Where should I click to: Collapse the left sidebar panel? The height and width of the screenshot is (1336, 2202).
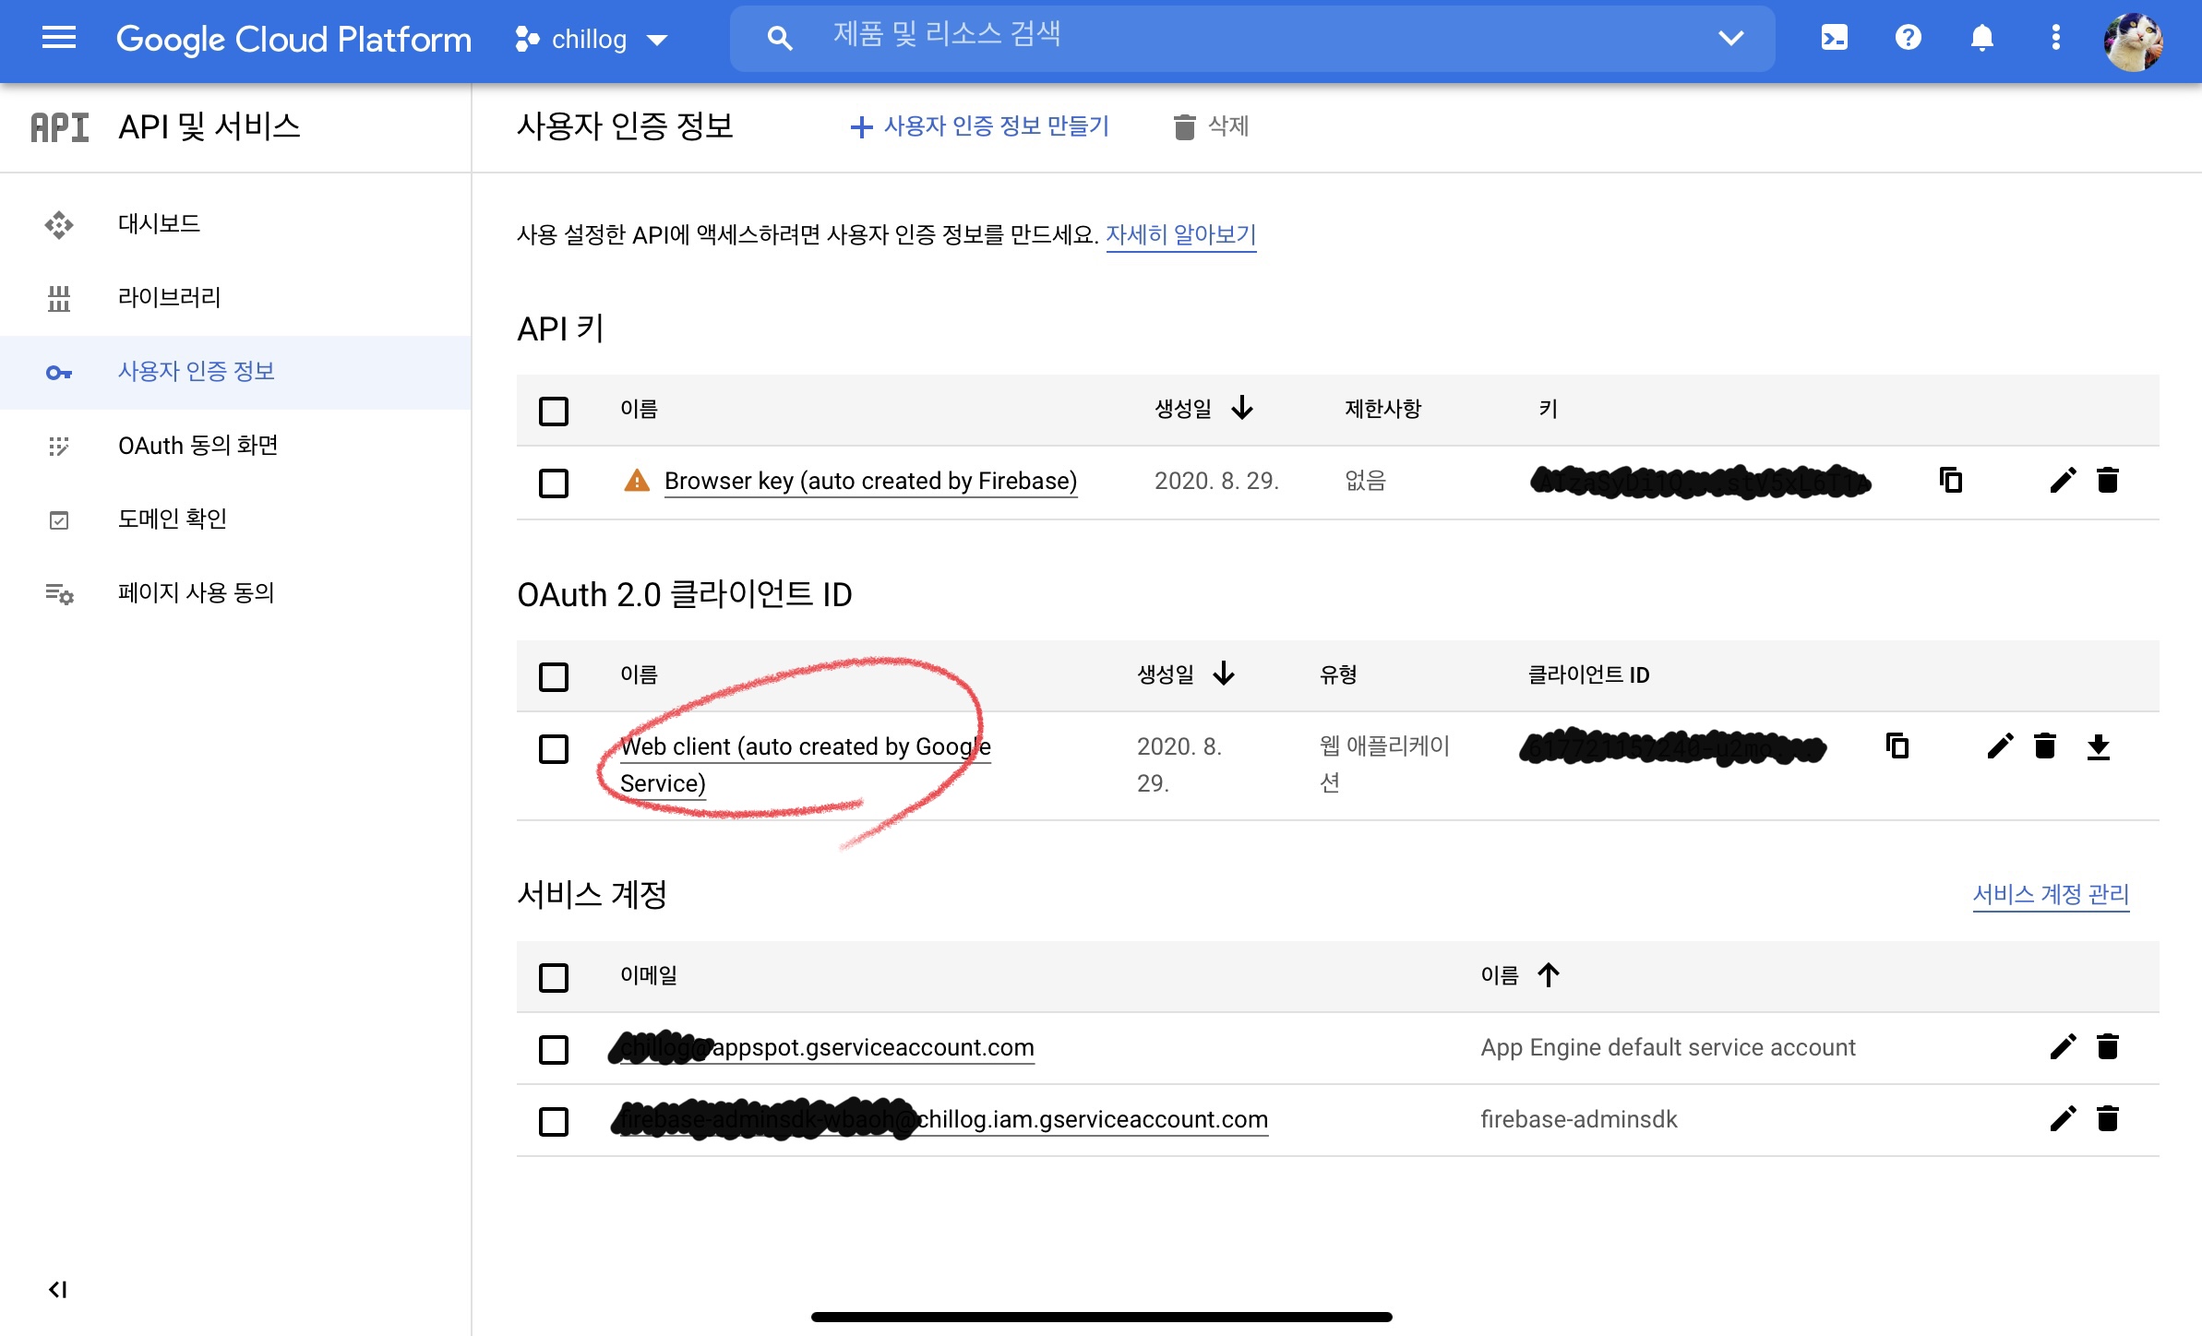click(x=57, y=1289)
